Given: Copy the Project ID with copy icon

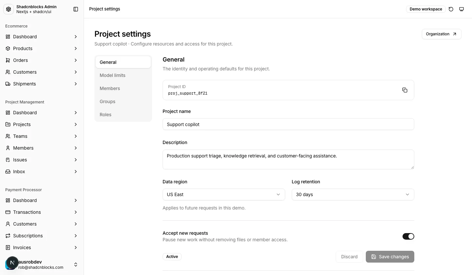Looking at the screenshot, I should click(x=405, y=90).
